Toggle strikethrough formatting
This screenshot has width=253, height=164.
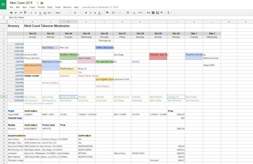(x=95, y=13)
